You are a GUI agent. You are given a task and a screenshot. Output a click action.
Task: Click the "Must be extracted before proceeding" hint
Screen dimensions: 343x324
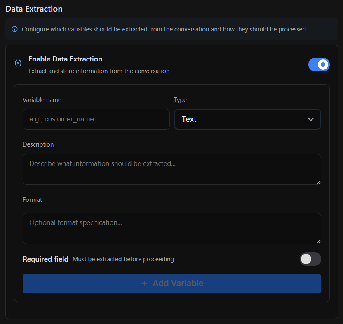pyautogui.click(x=123, y=260)
